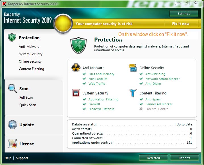The image size is (204, 165).
Task: Click the Scan magnifying glass icon
Action: coord(12,88)
